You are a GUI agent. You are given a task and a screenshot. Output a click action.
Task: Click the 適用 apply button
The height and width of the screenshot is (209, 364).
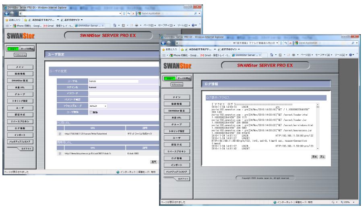[x=153, y=161]
